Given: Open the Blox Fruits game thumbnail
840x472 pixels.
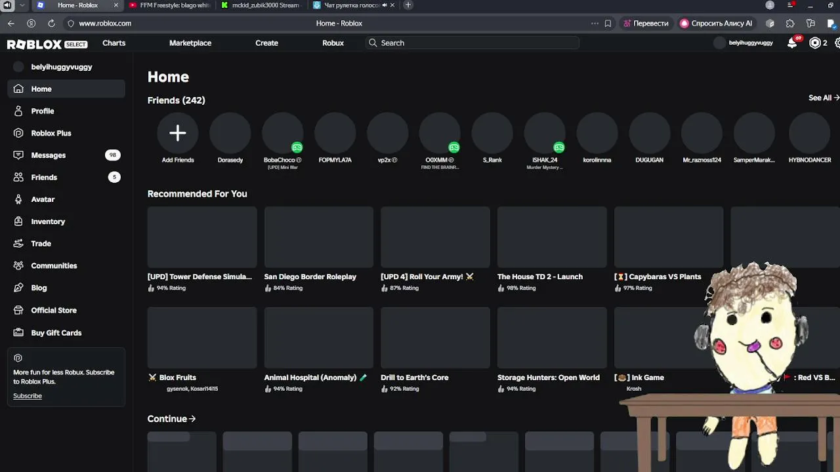Looking at the screenshot, I should 202,338.
